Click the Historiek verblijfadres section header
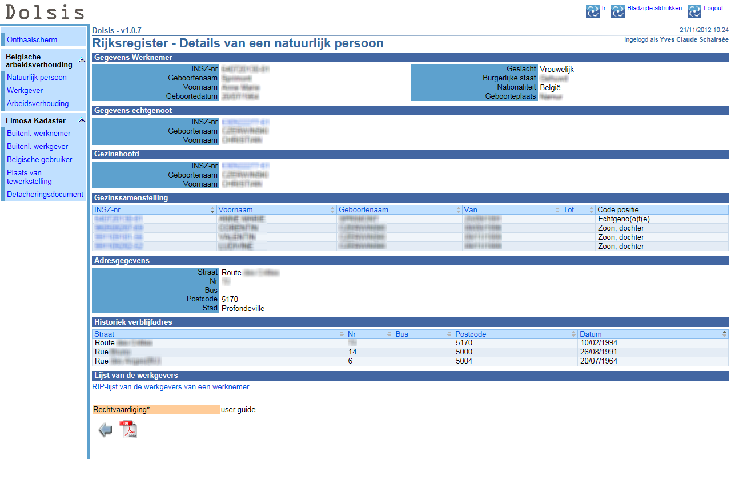Viewport: 731px width, 488px height. [410, 322]
